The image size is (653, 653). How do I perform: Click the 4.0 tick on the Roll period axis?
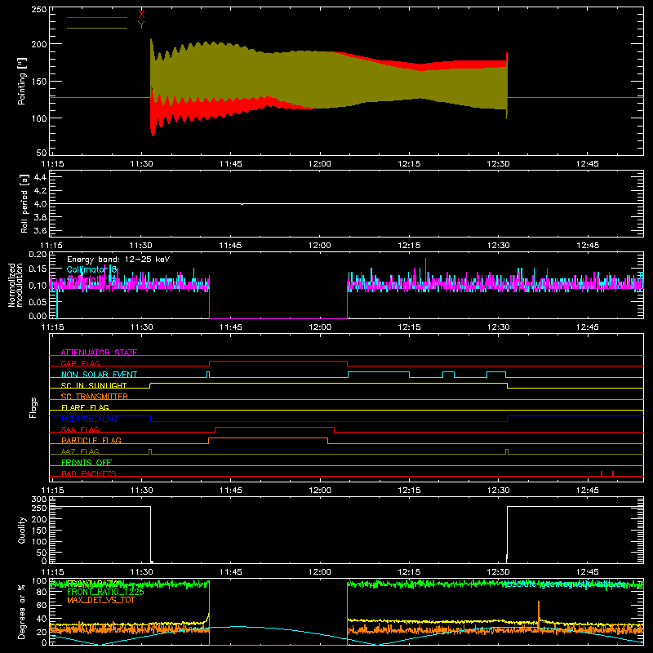tap(40, 204)
